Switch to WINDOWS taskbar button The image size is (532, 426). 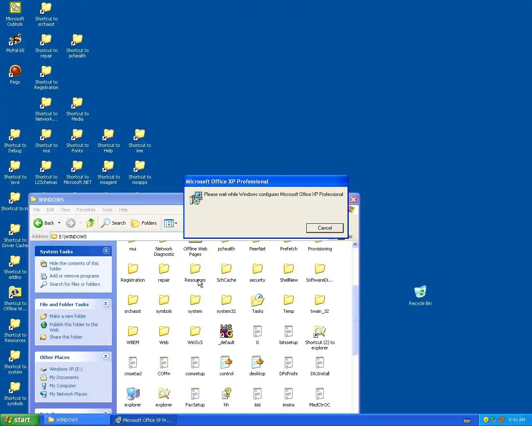point(78,420)
